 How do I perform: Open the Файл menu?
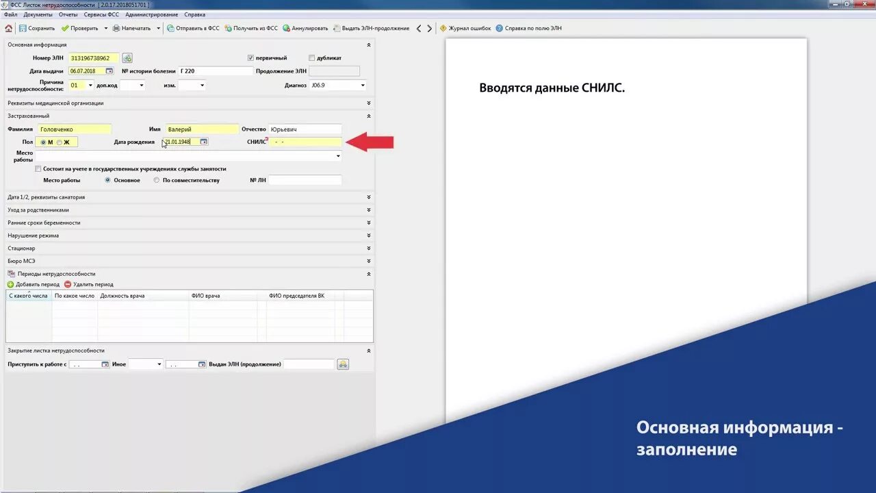(10, 14)
